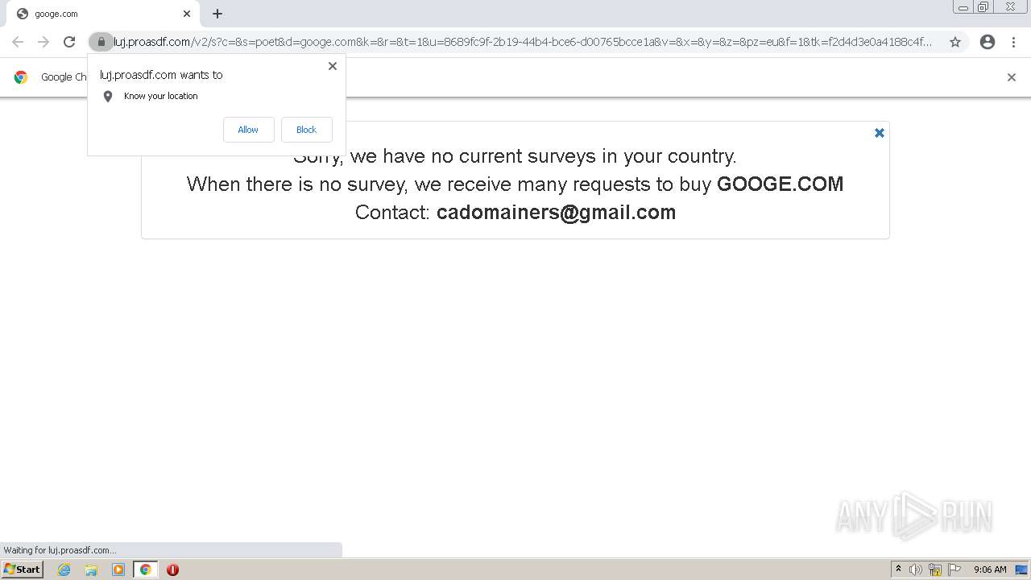Click the show desktop button
This screenshot has width=1031, height=580.
point(1022,570)
